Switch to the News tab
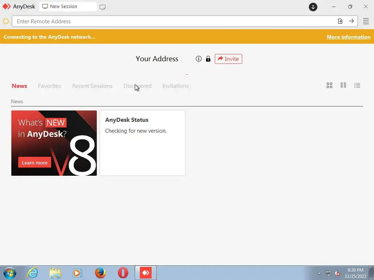 point(19,86)
